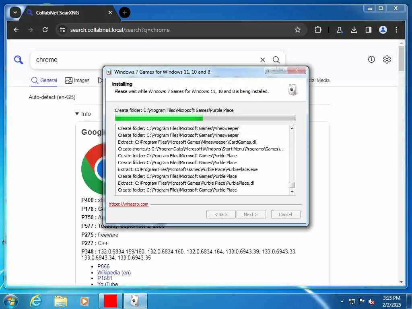
Task: Show hidden tray icons arrow
Action: pyautogui.click(x=342, y=301)
